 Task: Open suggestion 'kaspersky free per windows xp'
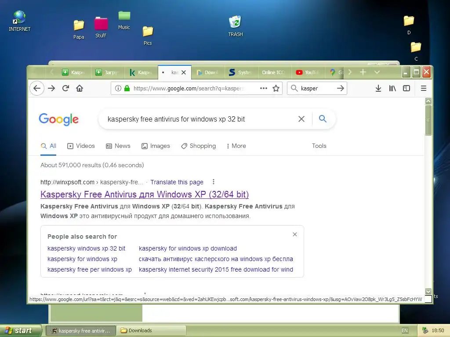[x=89, y=270]
